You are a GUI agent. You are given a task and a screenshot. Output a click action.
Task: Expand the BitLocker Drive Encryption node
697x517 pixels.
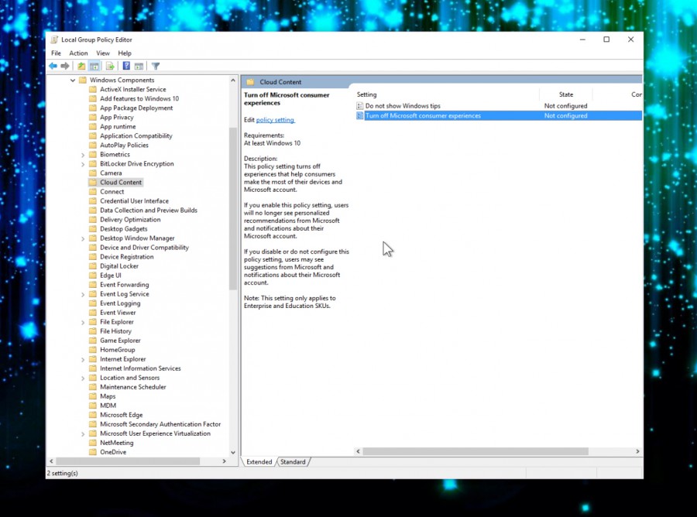point(83,163)
